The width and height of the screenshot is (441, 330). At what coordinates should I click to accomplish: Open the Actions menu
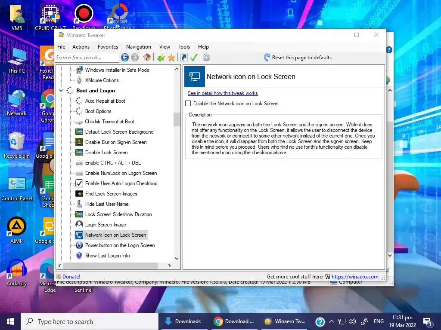81,47
